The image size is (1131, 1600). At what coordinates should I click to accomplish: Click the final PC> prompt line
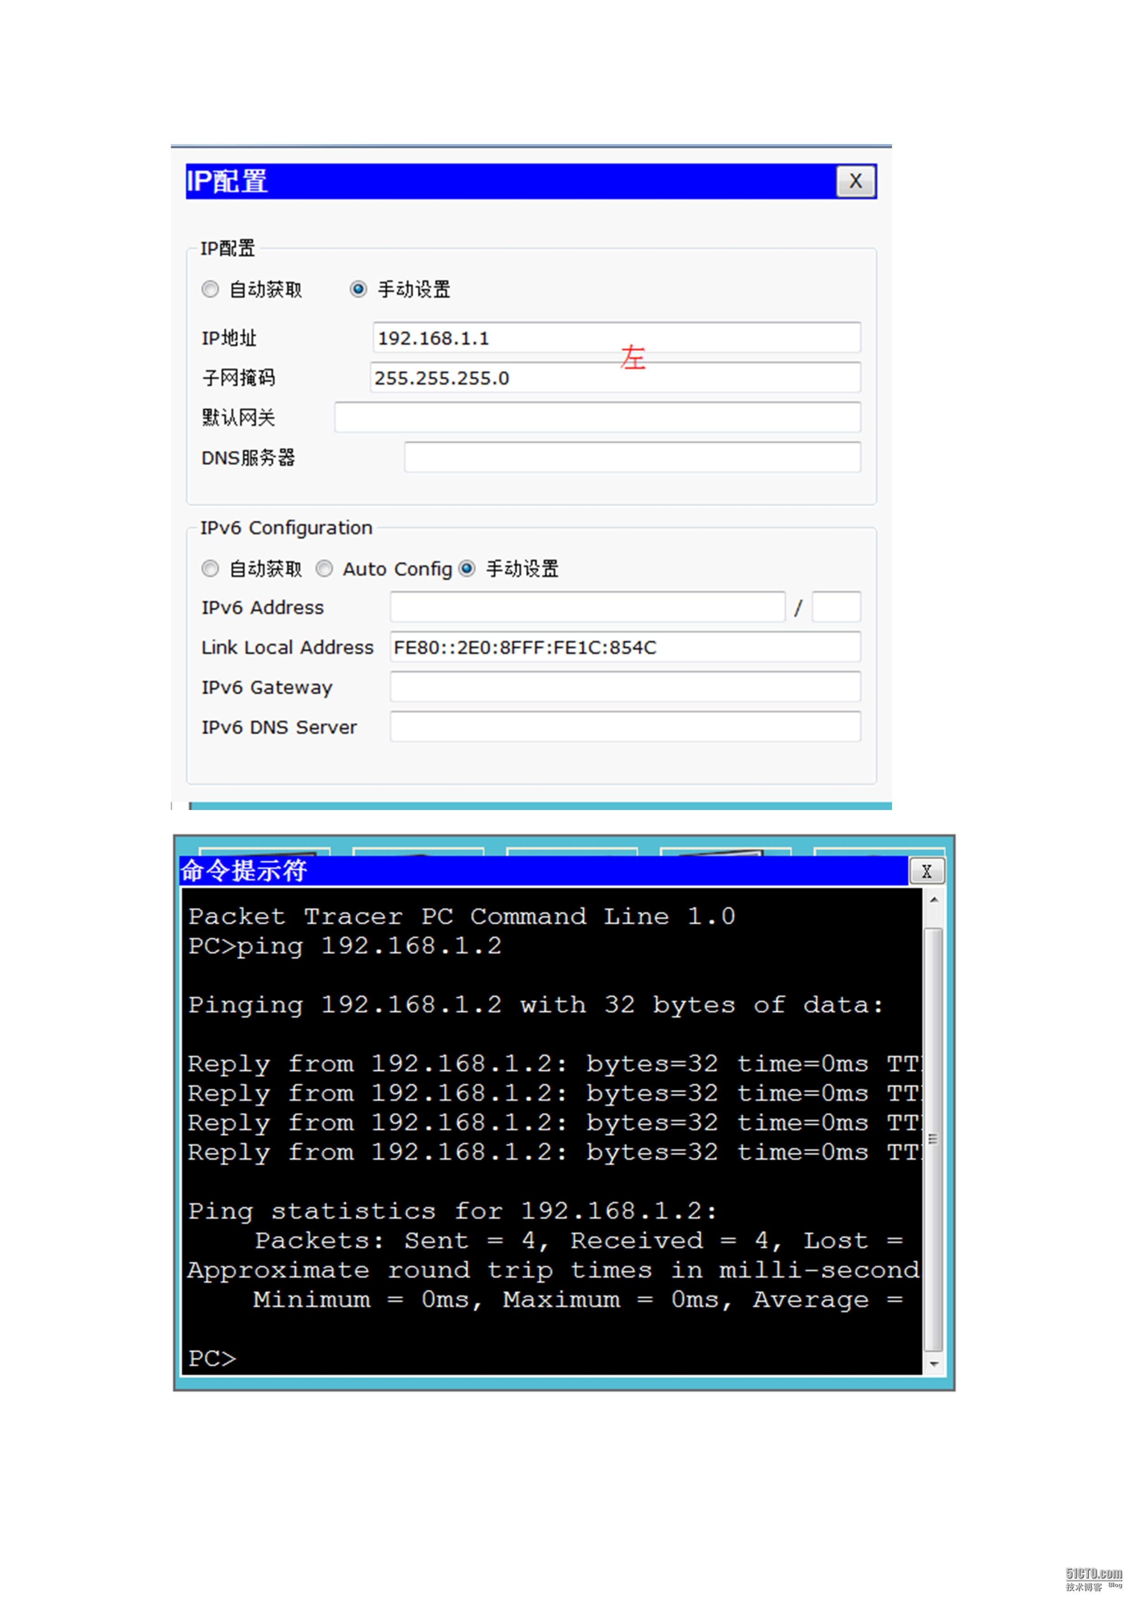click(213, 1359)
